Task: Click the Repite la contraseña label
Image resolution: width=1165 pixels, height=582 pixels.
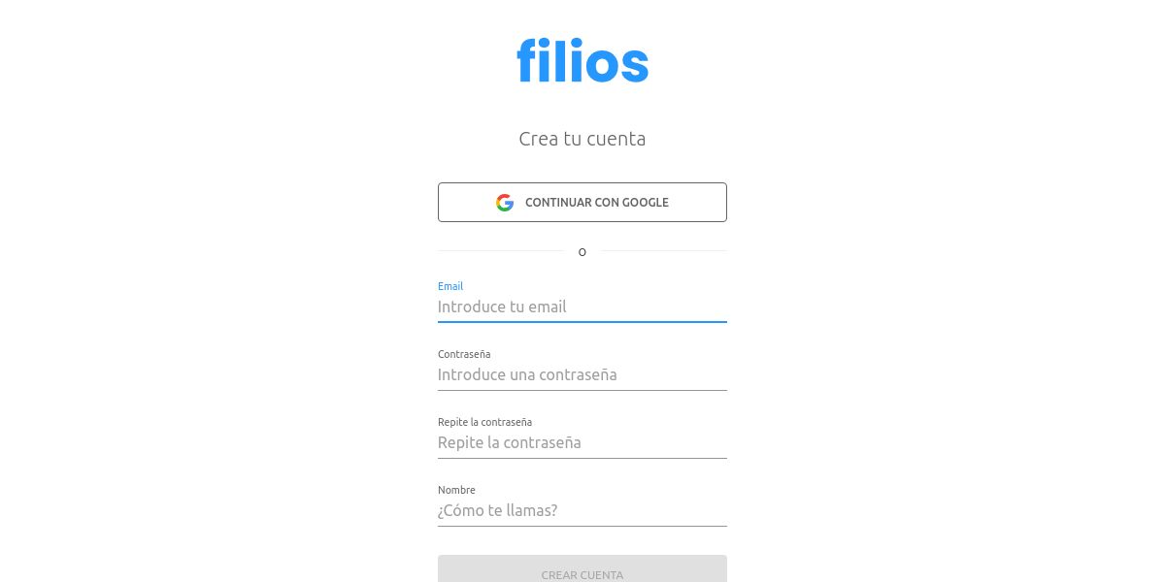Action: (484, 422)
